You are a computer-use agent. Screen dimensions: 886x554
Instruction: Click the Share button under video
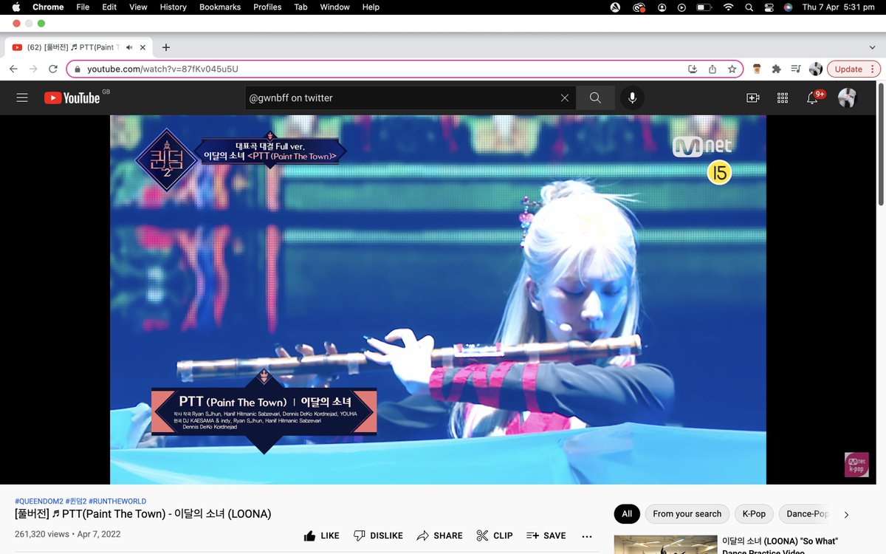tap(439, 536)
